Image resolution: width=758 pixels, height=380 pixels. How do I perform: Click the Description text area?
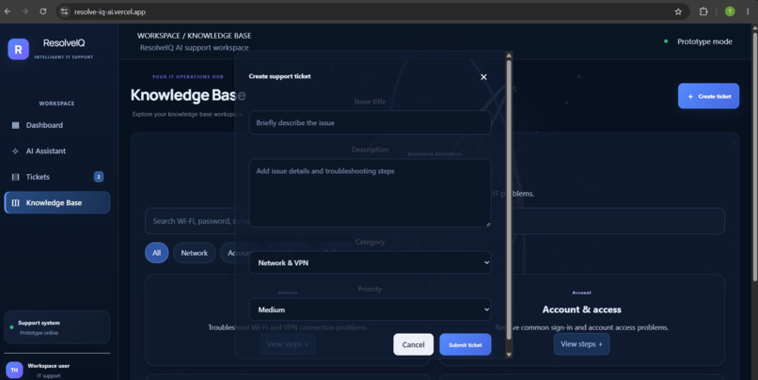371,194
